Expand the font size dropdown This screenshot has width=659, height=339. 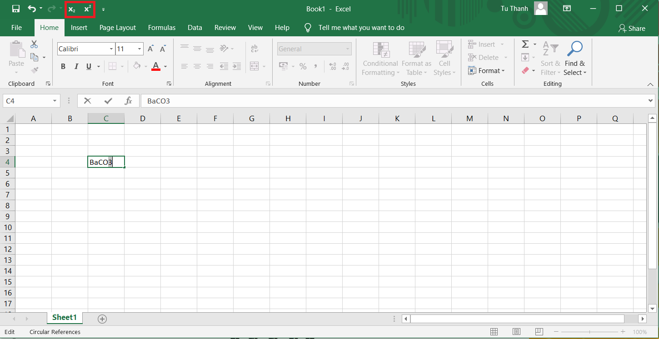pos(139,49)
